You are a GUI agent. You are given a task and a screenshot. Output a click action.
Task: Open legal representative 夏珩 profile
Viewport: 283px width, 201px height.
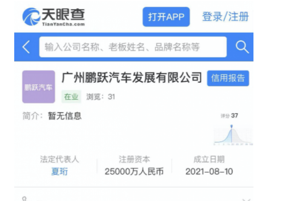(59, 171)
